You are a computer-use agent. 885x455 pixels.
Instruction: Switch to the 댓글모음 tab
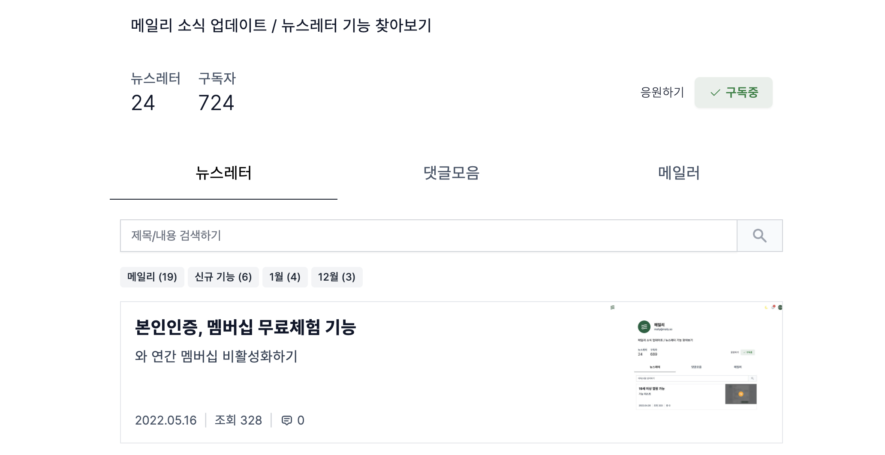pos(451,173)
